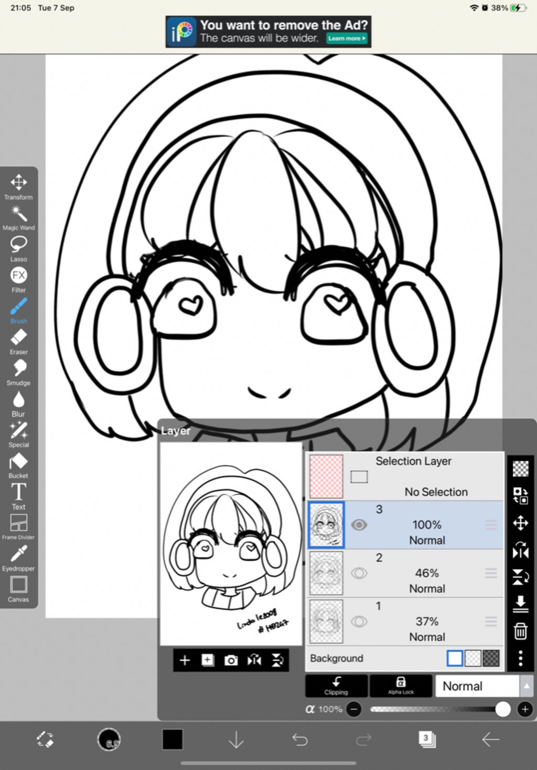
Task: Click the layer preview image
Action: (x=231, y=544)
